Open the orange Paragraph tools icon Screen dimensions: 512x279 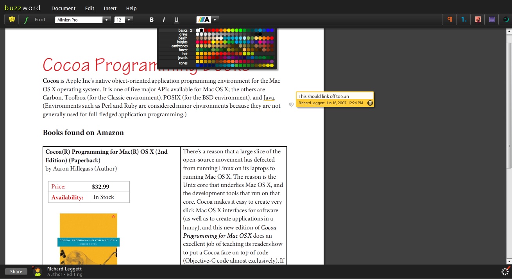450,19
